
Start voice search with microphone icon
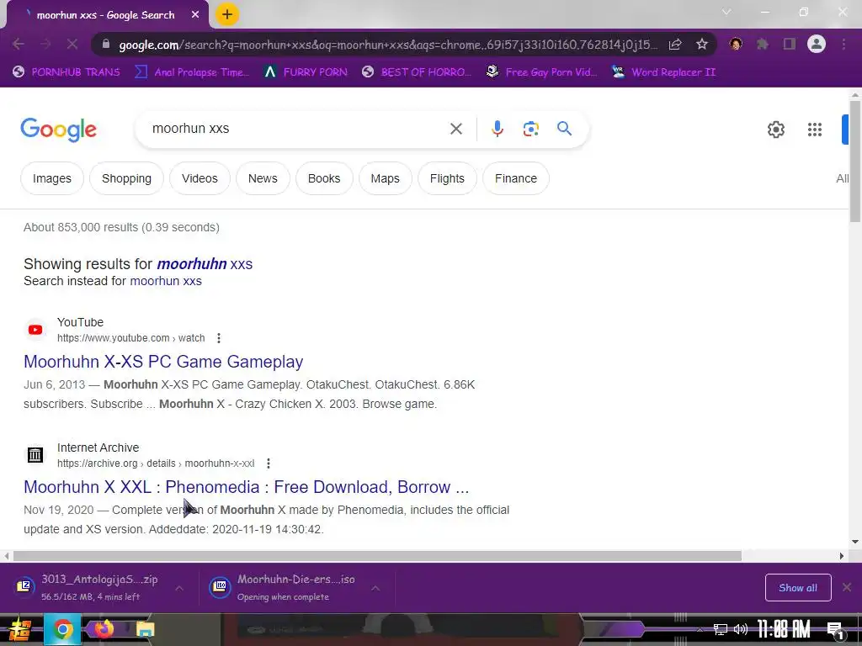pos(497,129)
